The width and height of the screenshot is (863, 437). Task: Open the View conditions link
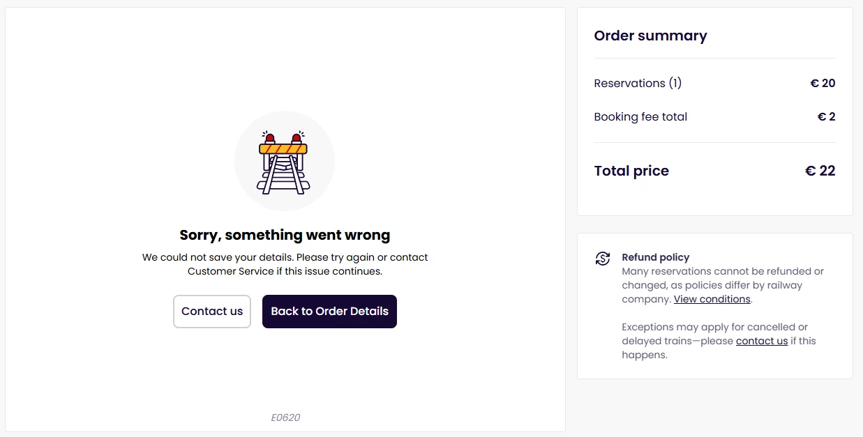[x=712, y=299]
